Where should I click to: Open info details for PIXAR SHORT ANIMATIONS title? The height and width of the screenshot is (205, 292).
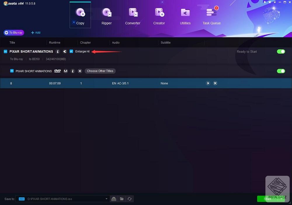[58, 51]
